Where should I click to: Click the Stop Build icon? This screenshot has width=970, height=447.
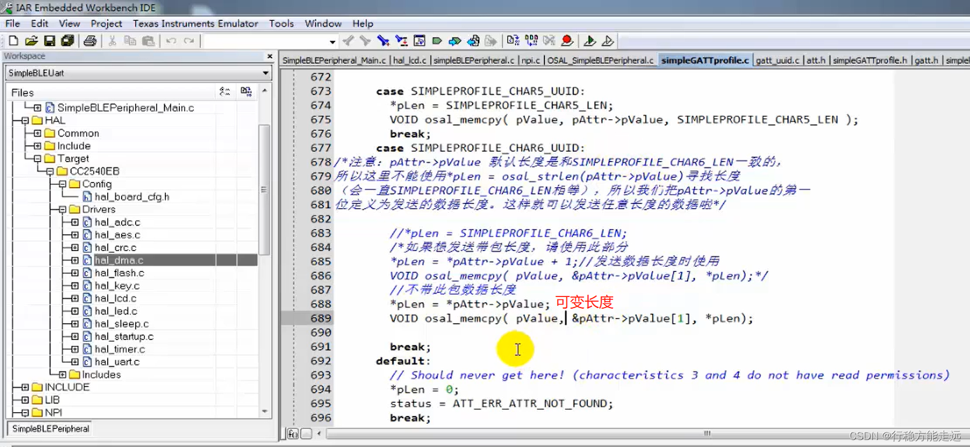549,41
